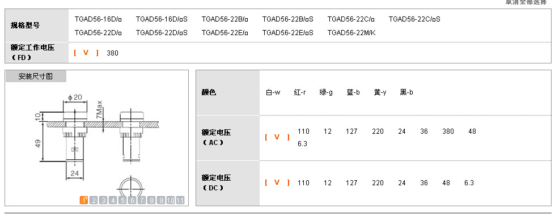Select image page 8 thumbnail number

151,201
